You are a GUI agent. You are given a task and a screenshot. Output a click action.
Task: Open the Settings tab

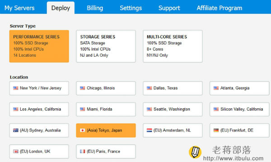tap(131, 8)
